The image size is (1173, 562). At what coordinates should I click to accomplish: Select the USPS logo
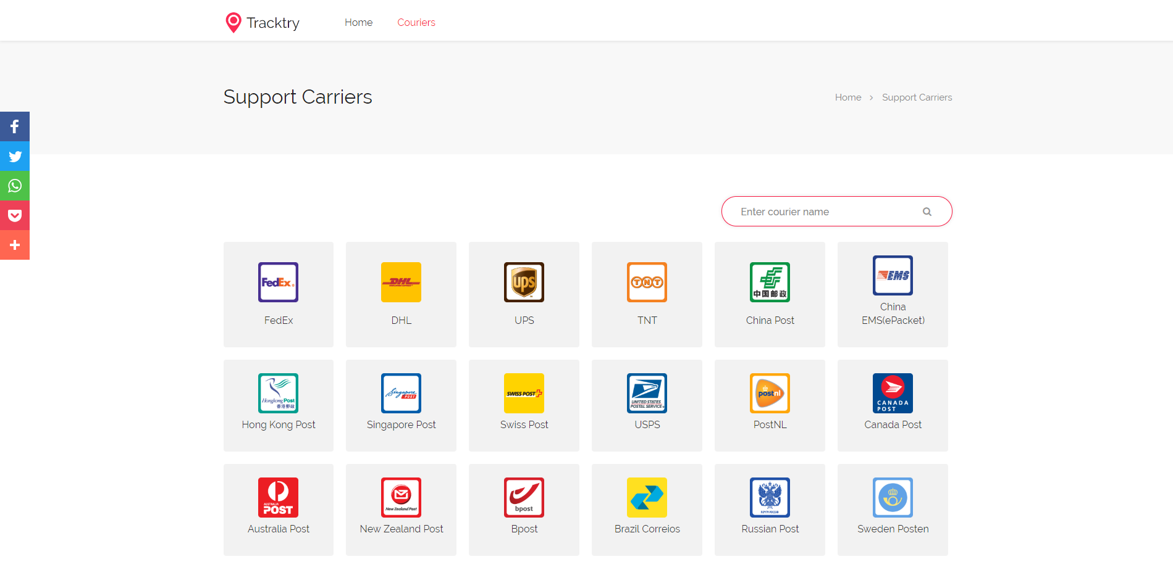647,393
